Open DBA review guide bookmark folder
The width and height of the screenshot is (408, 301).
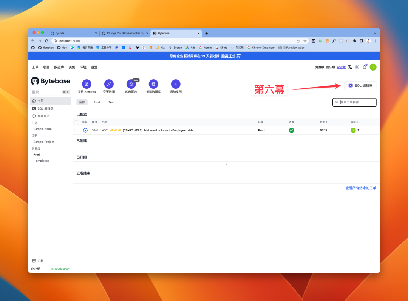[x=291, y=48]
